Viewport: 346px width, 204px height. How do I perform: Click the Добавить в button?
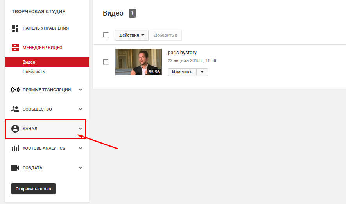pyautogui.click(x=166, y=35)
